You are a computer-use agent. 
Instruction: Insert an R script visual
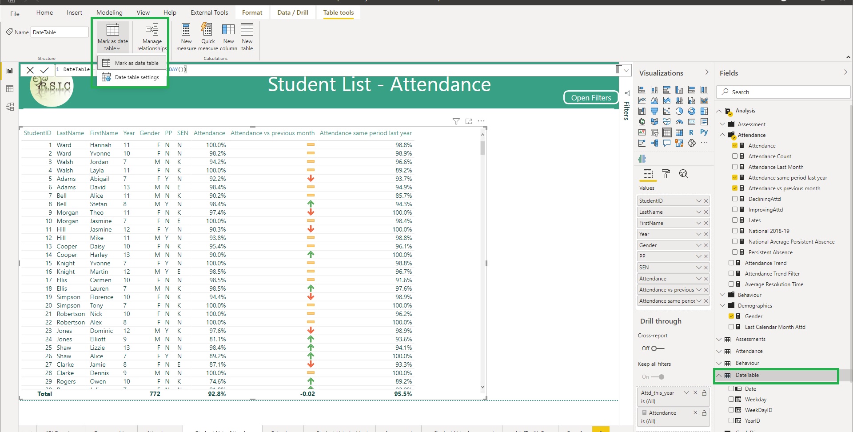point(691,132)
